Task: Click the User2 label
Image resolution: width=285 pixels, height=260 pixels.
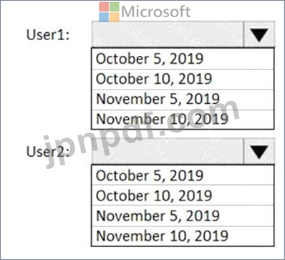Action: (48, 152)
